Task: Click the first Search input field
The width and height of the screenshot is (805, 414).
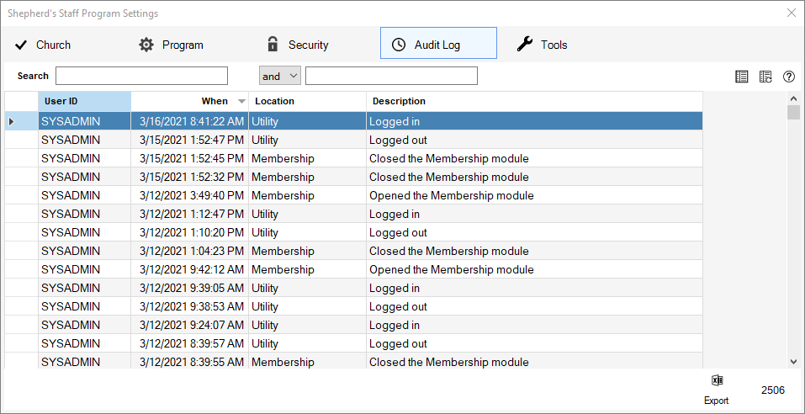Action: [141, 77]
